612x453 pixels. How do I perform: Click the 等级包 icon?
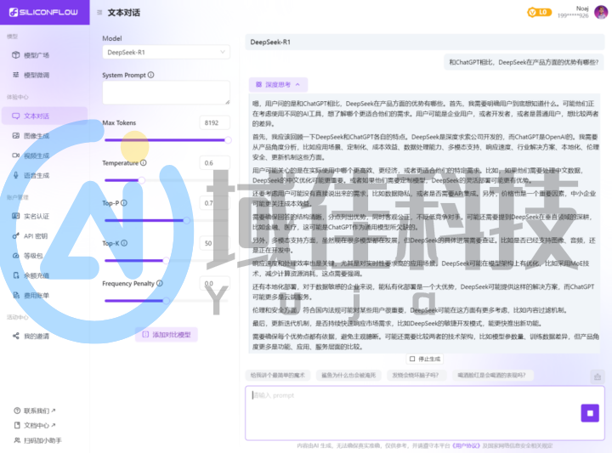pos(15,256)
